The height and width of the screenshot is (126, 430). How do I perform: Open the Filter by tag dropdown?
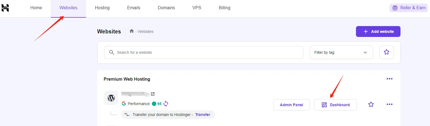point(341,52)
